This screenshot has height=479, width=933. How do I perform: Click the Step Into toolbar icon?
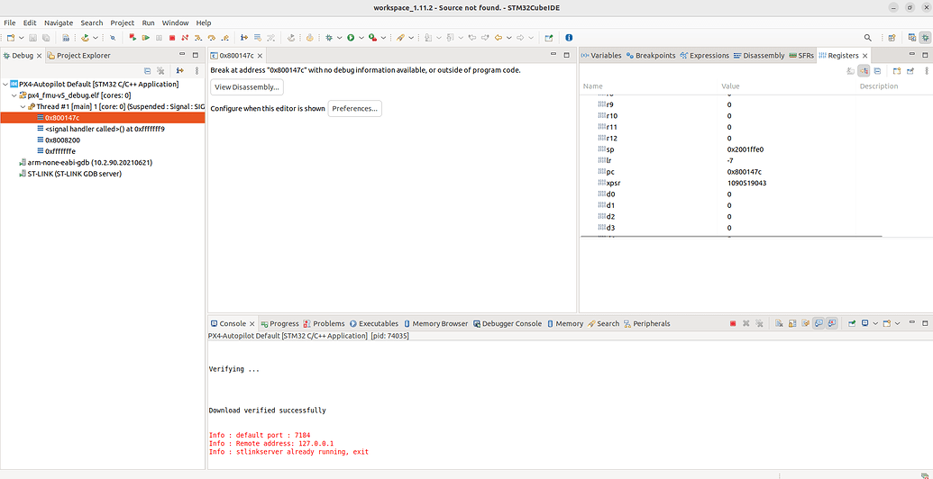pyautogui.click(x=198, y=38)
